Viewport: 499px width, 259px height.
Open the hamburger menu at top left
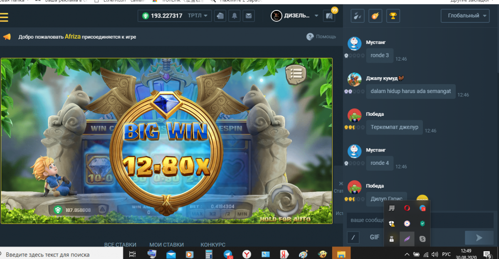(x=4, y=17)
